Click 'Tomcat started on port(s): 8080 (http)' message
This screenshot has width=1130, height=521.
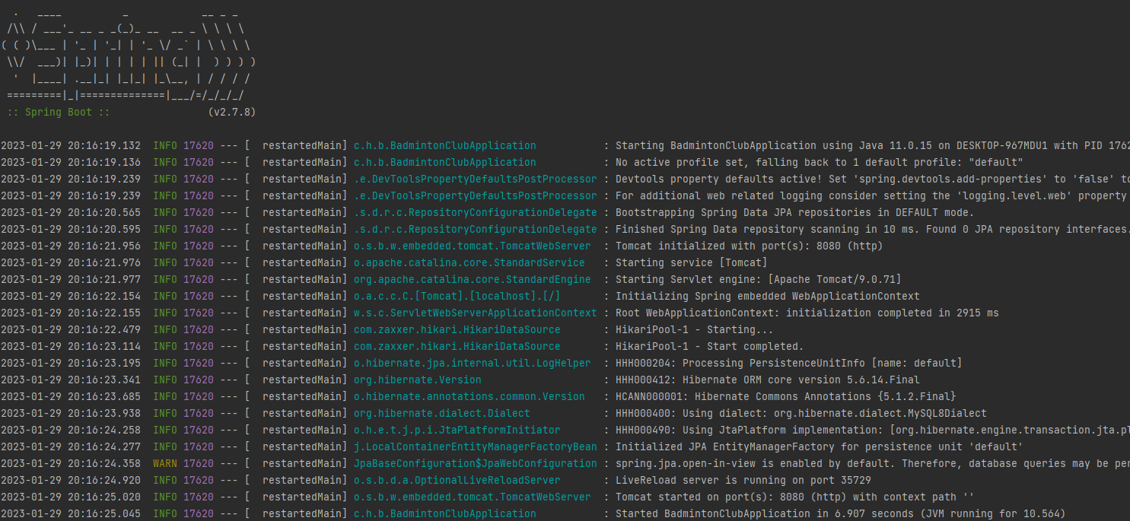click(795, 497)
